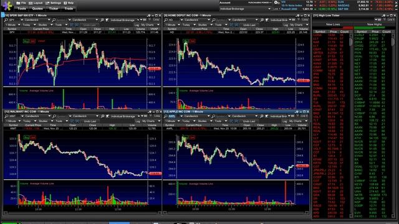The width and height of the screenshot is (399, 224).
Task: Open the SPY chart window settings gear
Action: coord(149,16)
